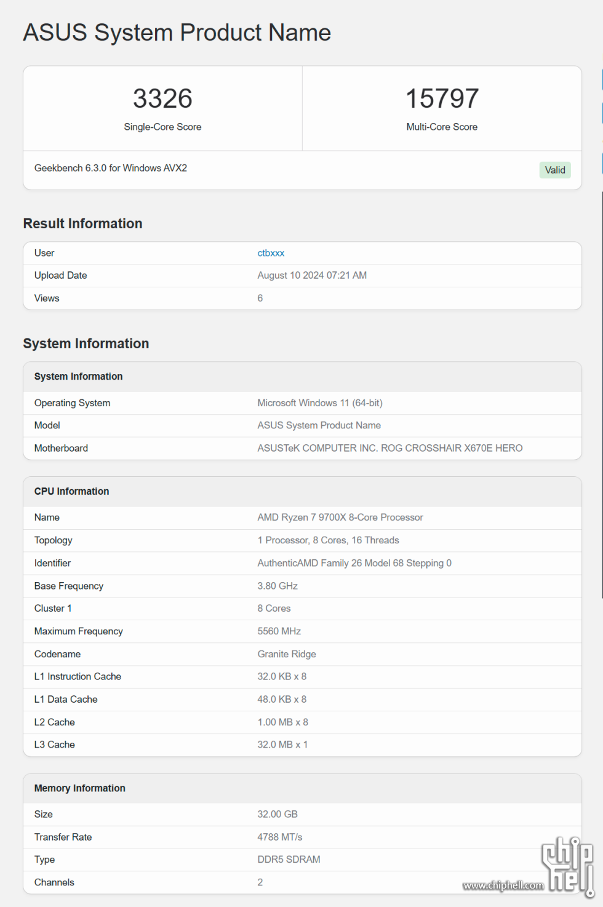Select the topology value 1 Processor, 8 Cores, 16 Threads
Screen dimensions: 603x907
328,540
